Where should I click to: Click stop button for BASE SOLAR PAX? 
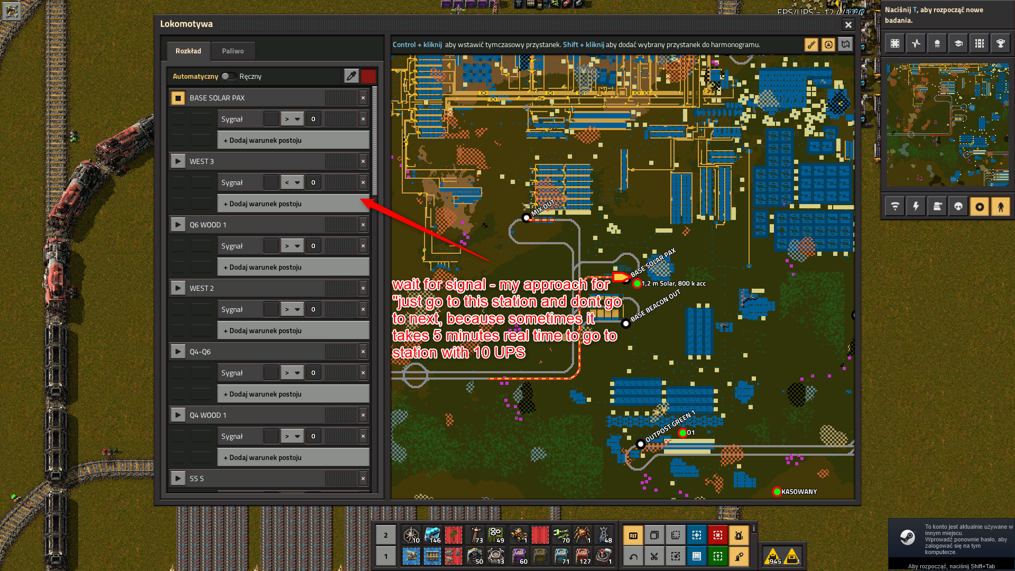coord(178,98)
